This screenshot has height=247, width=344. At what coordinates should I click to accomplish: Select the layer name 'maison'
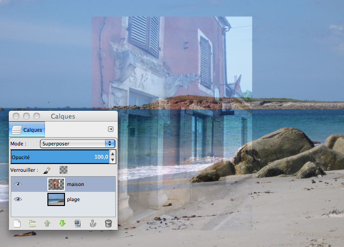pyautogui.click(x=75, y=185)
